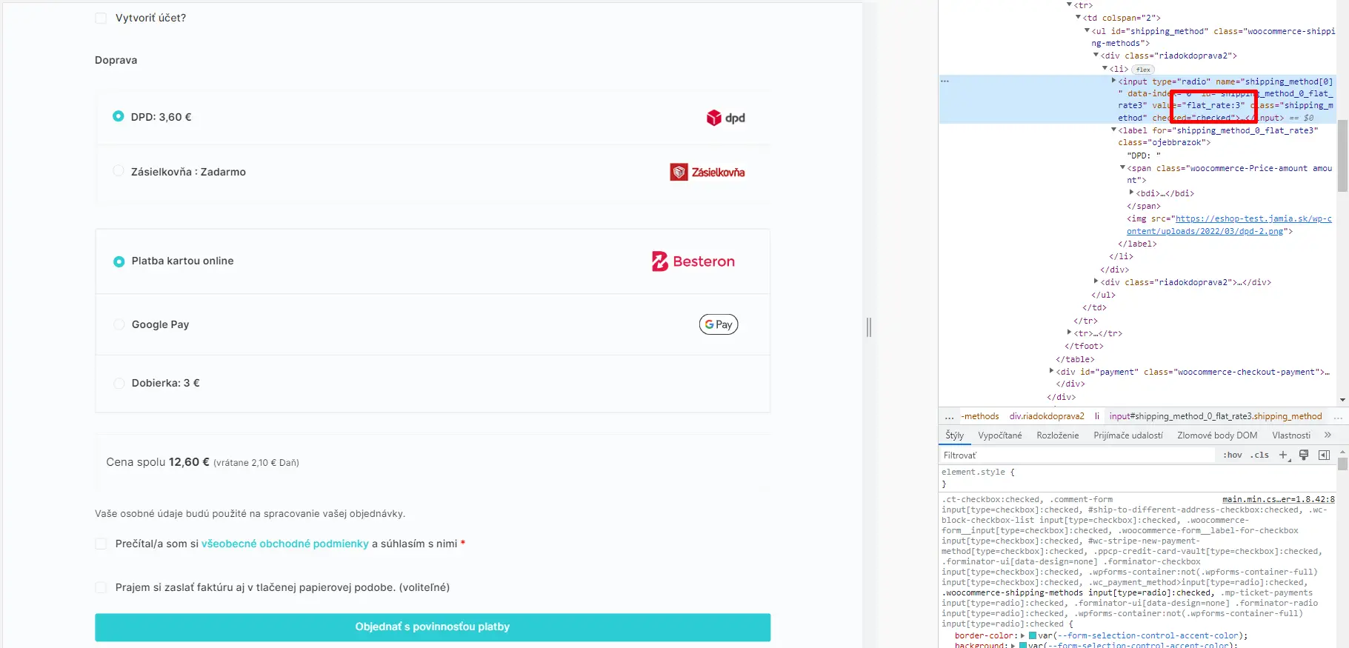Expand second div riadokdoprava2 node
The height and width of the screenshot is (648, 1349).
pyautogui.click(x=1096, y=281)
